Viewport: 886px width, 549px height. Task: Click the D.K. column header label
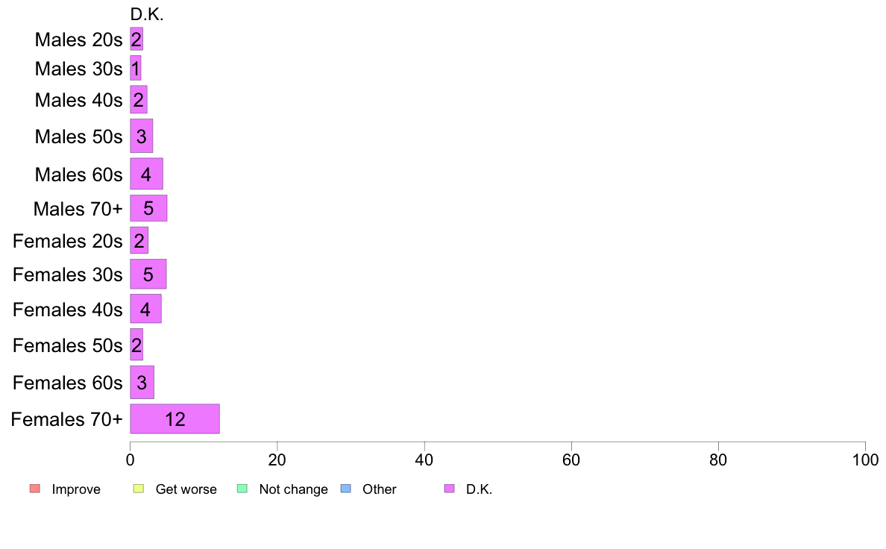pos(147,15)
